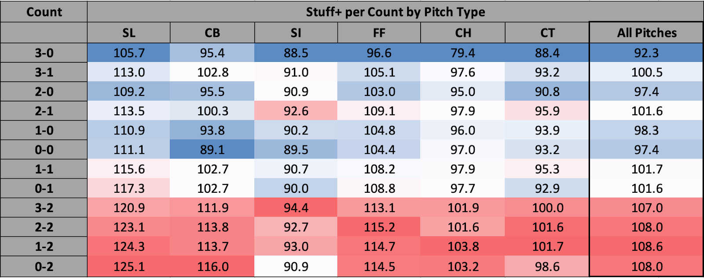
Task: Click the CH value 103.8 cell
Action: coord(462,246)
